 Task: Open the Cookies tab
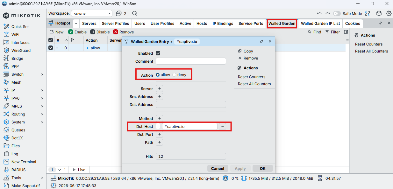tap(353, 23)
